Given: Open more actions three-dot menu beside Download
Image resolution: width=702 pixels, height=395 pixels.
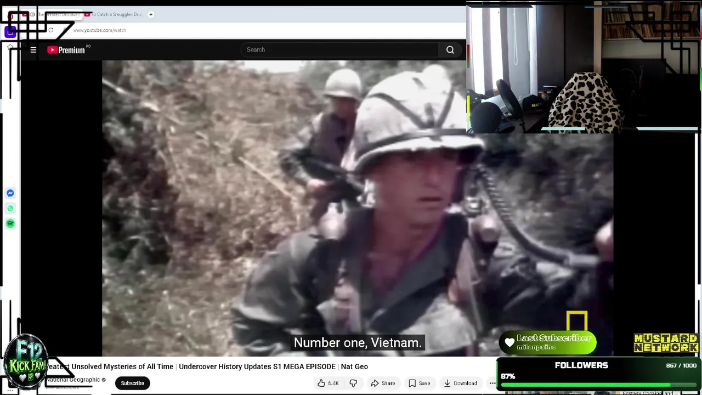Looking at the screenshot, I should pos(492,383).
